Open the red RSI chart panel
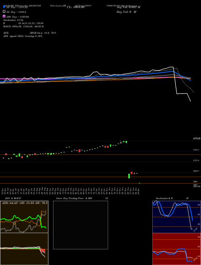Viewport: 201px width, 265px height. pyautogui.click(x=176, y=249)
